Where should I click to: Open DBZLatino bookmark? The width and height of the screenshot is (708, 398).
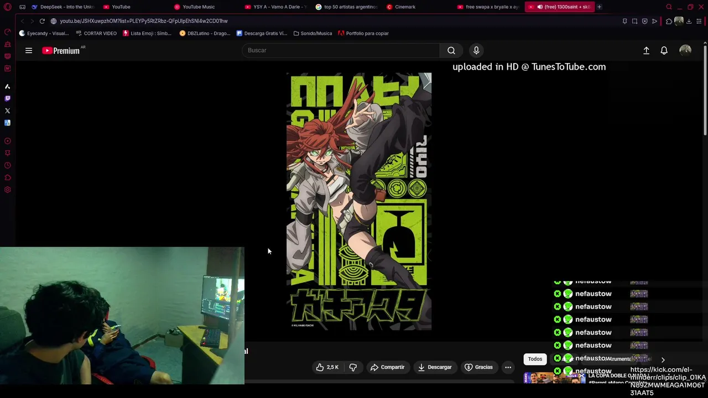(x=205, y=33)
